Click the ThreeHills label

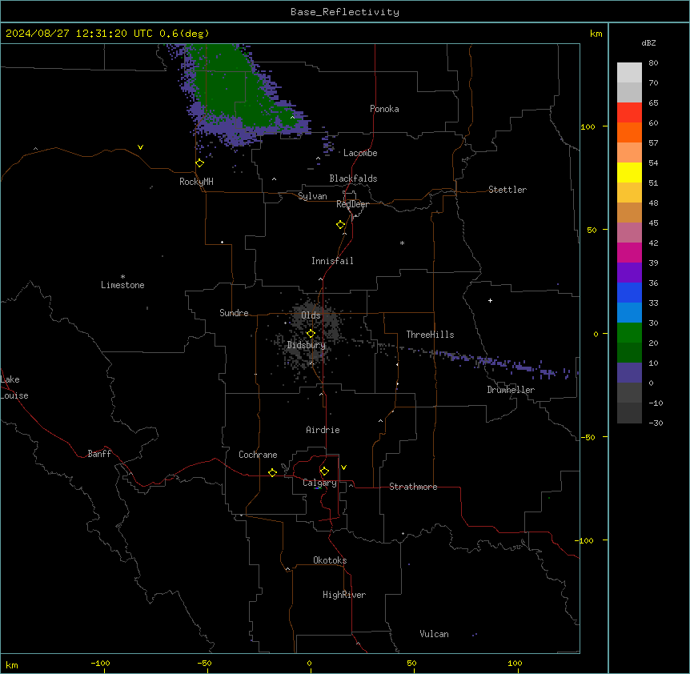[x=430, y=335]
